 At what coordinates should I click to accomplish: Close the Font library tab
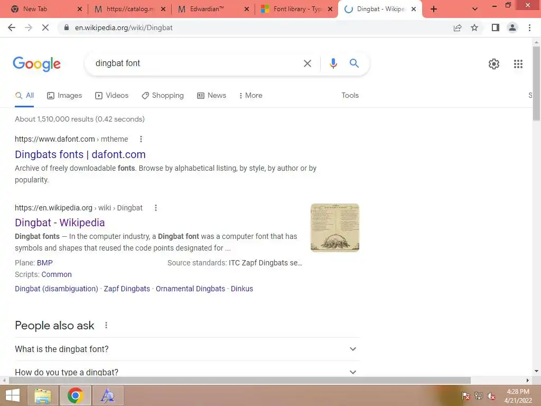[x=330, y=9]
